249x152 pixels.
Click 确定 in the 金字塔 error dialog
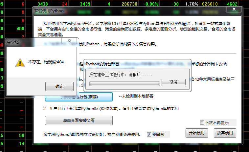[59, 86]
